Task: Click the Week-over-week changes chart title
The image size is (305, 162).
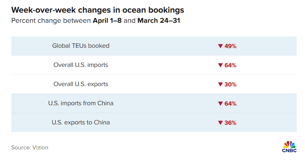Action: coord(97,10)
